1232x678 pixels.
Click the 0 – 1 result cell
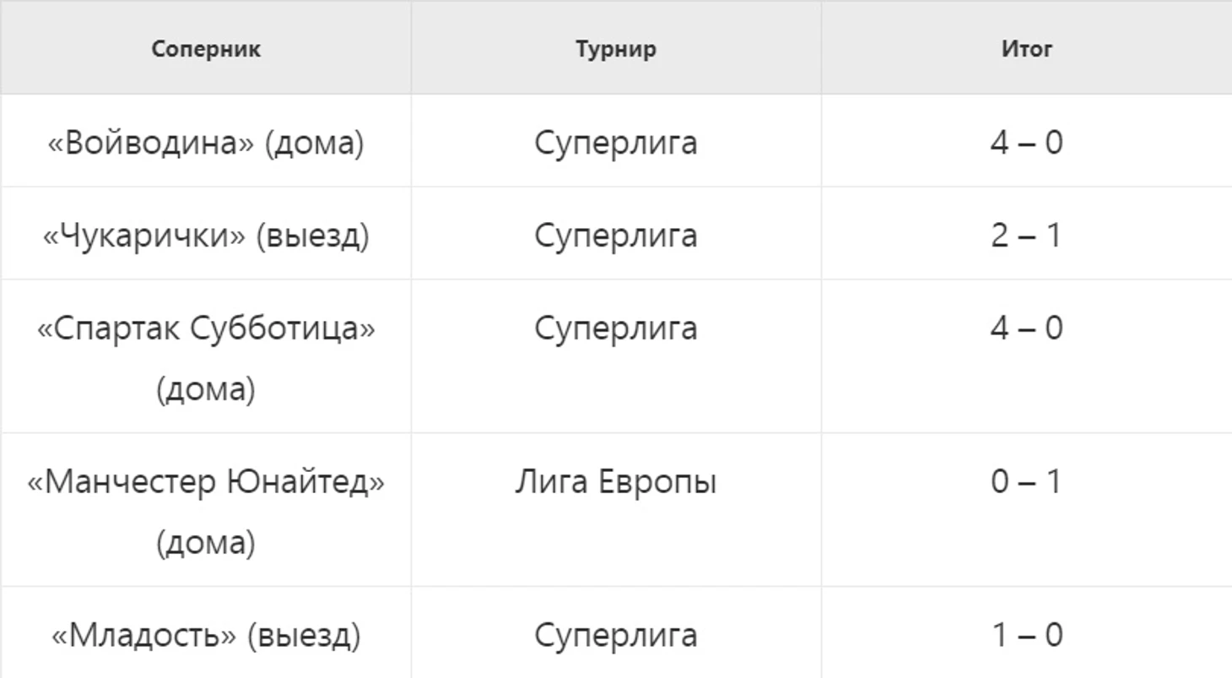(1027, 510)
